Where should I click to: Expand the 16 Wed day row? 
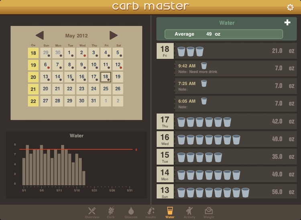tap(227, 139)
